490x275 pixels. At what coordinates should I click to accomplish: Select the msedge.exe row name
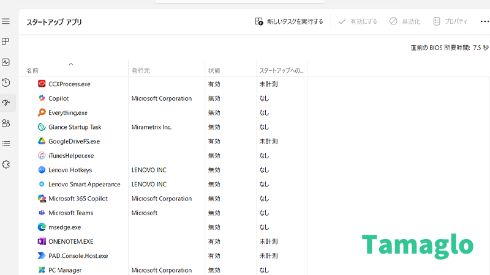tap(65, 227)
